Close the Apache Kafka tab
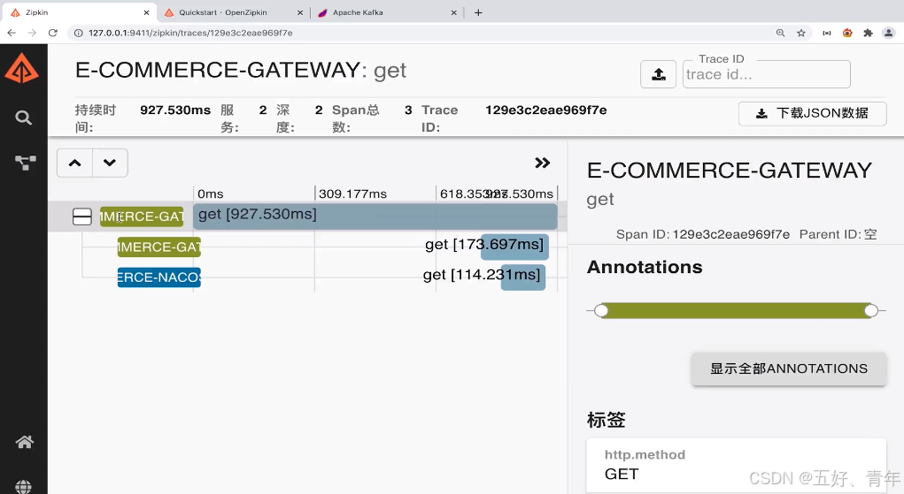Screen dimensions: 904x494 point(453,12)
